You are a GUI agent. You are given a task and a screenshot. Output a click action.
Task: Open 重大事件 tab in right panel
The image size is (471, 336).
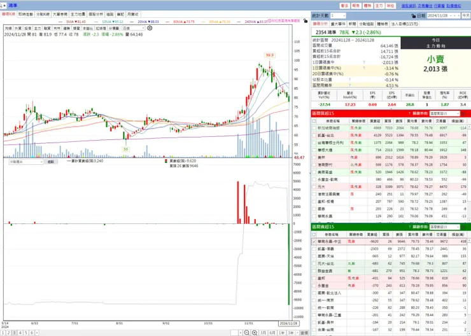point(338,24)
